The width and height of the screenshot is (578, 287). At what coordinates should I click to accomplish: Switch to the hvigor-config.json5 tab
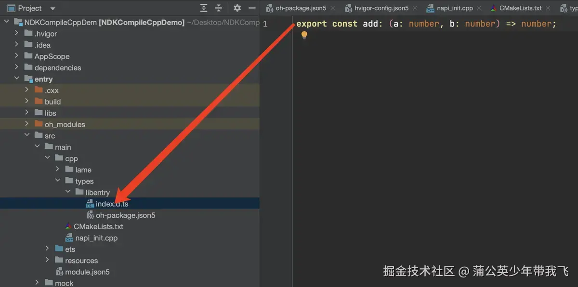click(x=381, y=8)
